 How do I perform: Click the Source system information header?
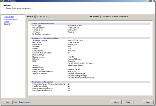tap(42, 24)
